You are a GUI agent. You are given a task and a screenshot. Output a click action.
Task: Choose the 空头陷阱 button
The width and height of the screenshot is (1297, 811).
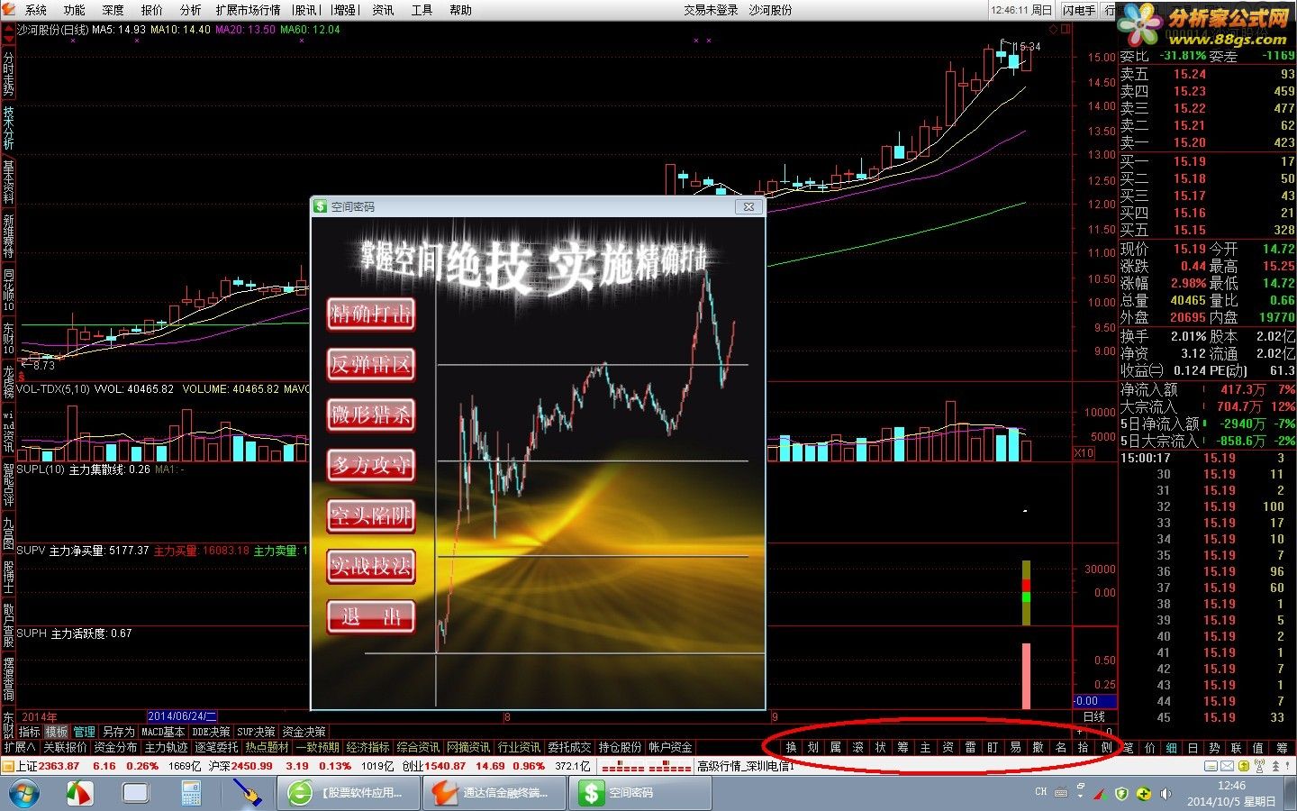click(x=371, y=515)
